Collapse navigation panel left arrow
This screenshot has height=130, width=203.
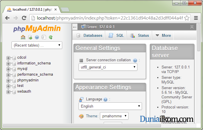pyautogui.click(x=75, y=27)
